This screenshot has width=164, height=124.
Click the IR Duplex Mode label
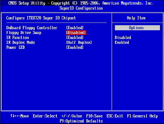(21, 42)
